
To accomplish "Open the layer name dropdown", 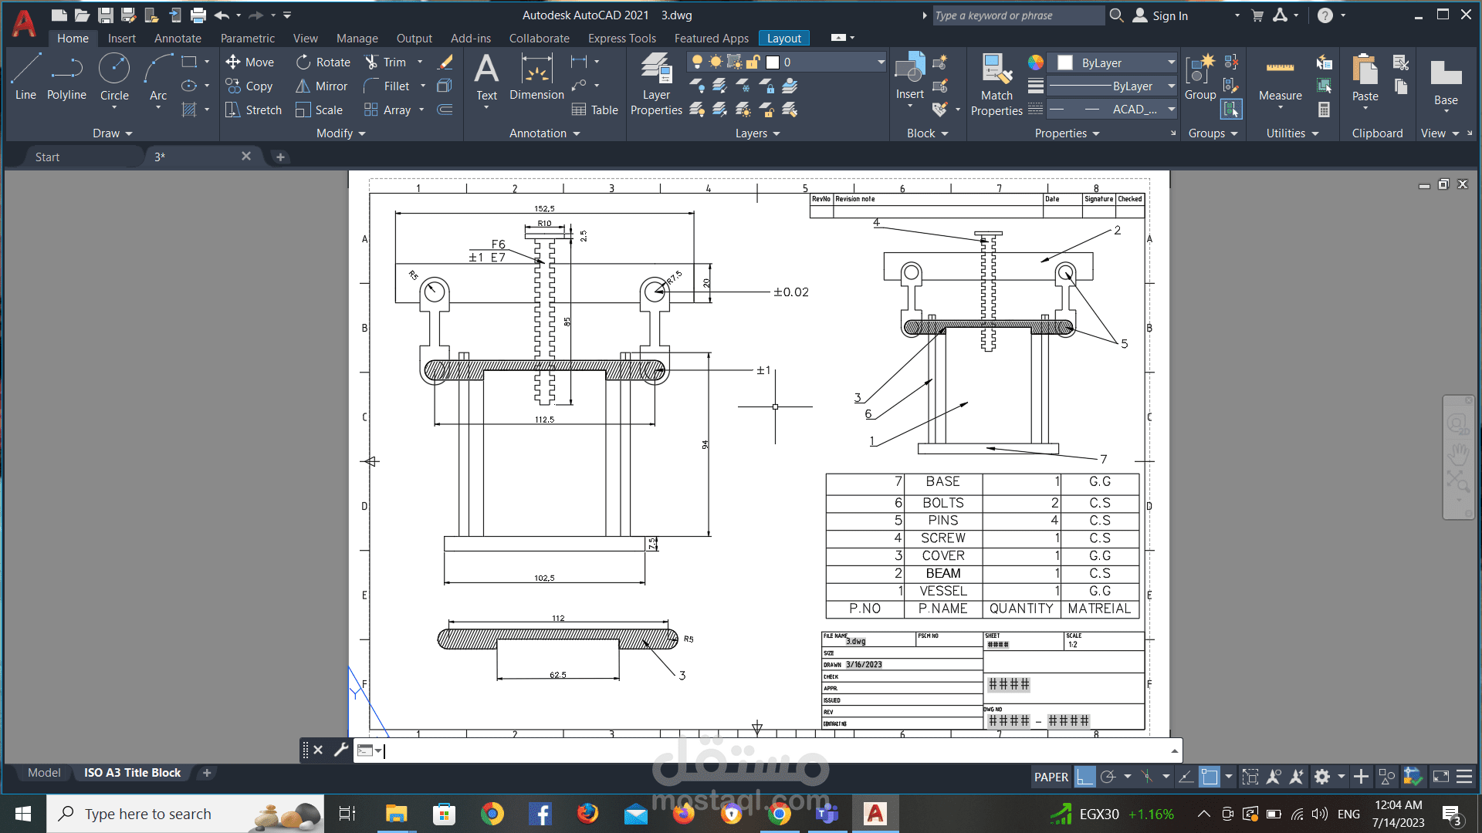I will [x=881, y=62].
